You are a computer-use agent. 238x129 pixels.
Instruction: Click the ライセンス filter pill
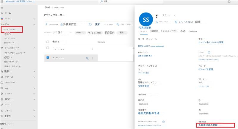[x=80, y=33]
